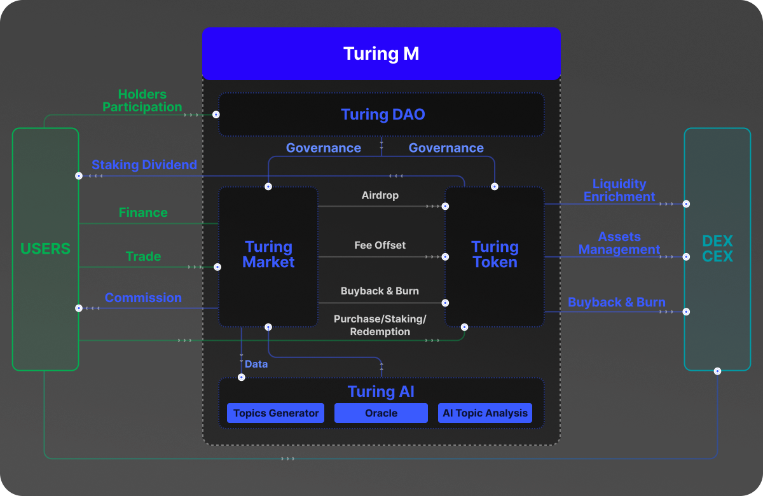763x496 pixels.
Task: Click the Turing M header
Action: (x=381, y=53)
